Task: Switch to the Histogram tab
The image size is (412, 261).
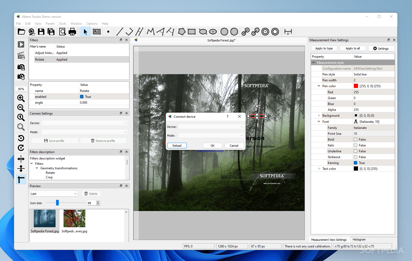Action: (359, 239)
